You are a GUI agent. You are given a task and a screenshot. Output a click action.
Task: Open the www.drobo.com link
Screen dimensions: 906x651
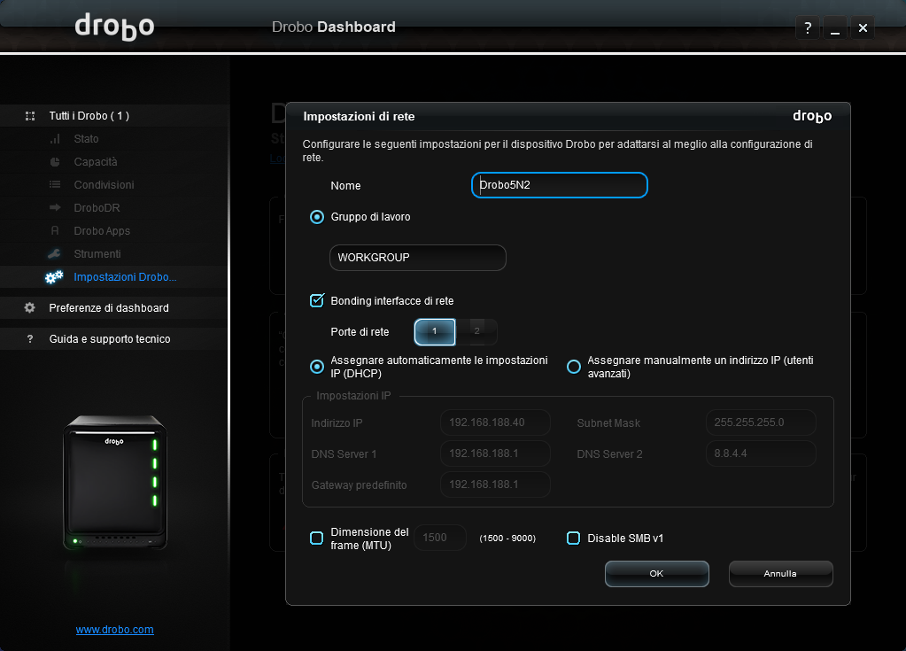(115, 630)
